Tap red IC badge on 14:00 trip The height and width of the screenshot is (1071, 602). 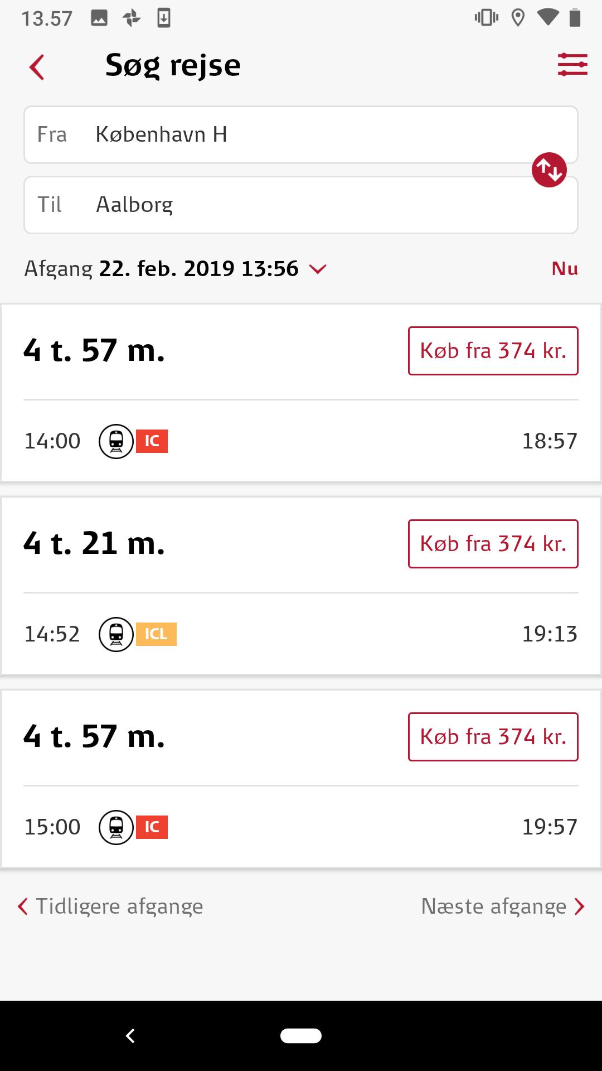click(152, 441)
